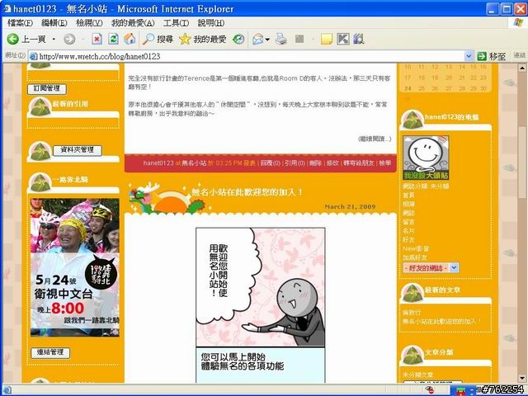Click the 留言 guestbook link
Image resolution: width=528 pixels, height=396 pixels.
pos(409,222)
